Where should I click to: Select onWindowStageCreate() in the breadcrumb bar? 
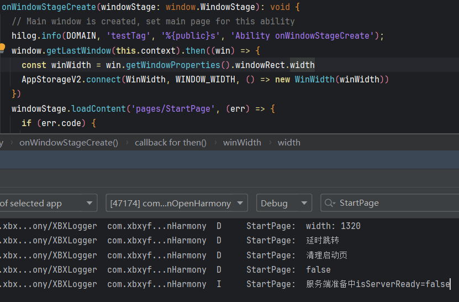pyautogui.click(x=69, y=143)
